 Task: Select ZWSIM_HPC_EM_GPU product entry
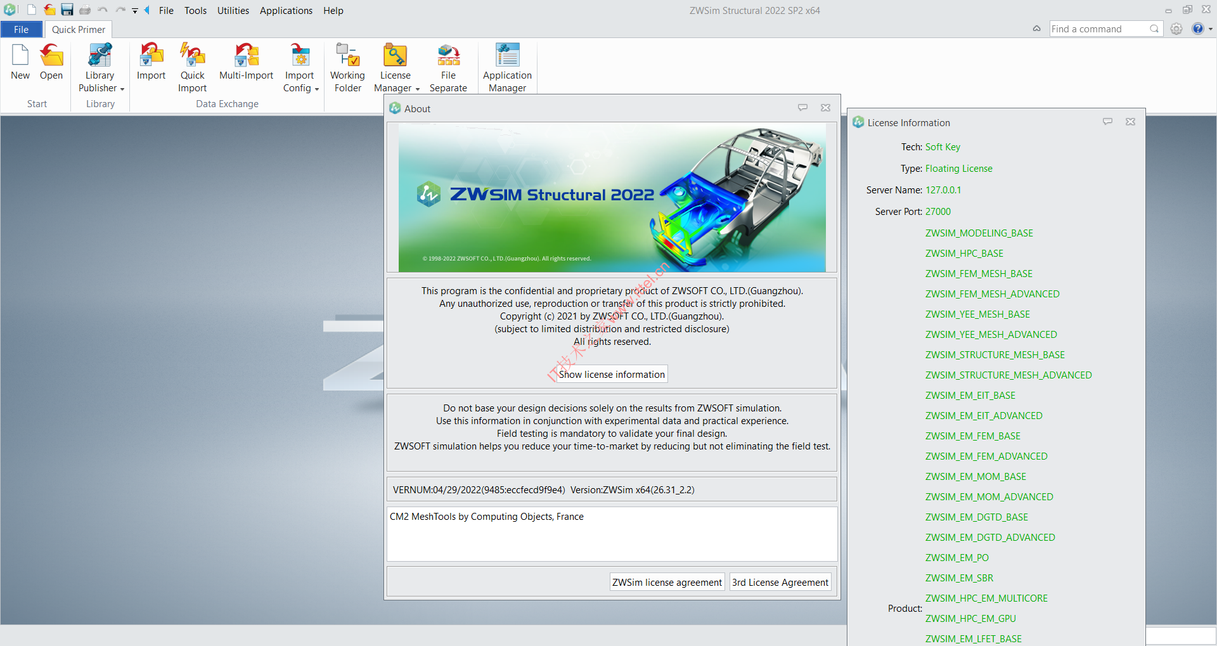(970, 619)
